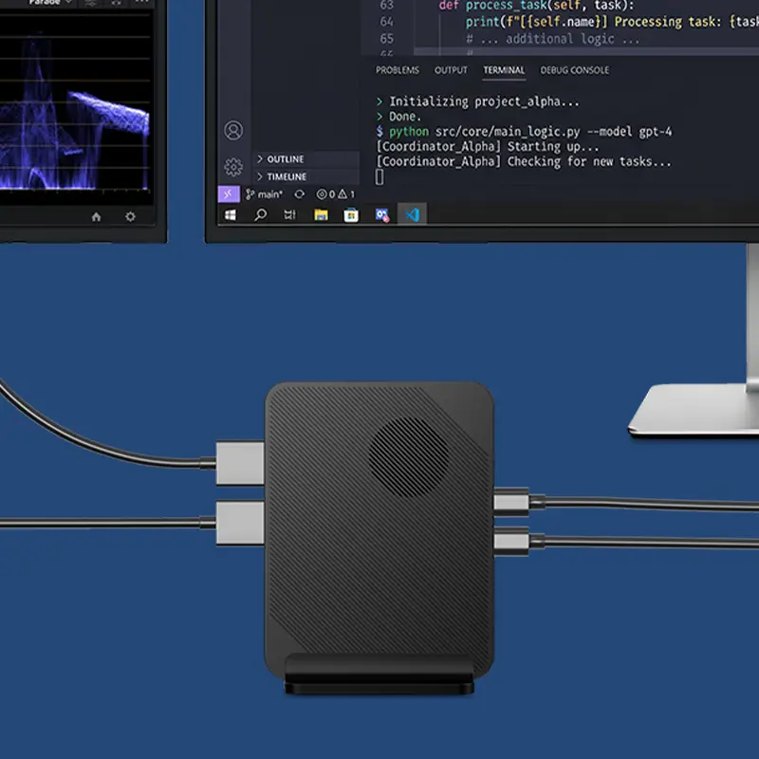Viewport: 759px width, 759px height.
Task: Open File Explorer from the taskbar
Action: point(321,214)
